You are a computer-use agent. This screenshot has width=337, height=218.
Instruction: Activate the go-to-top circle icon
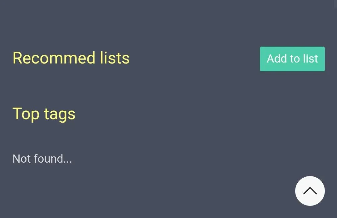310,191
